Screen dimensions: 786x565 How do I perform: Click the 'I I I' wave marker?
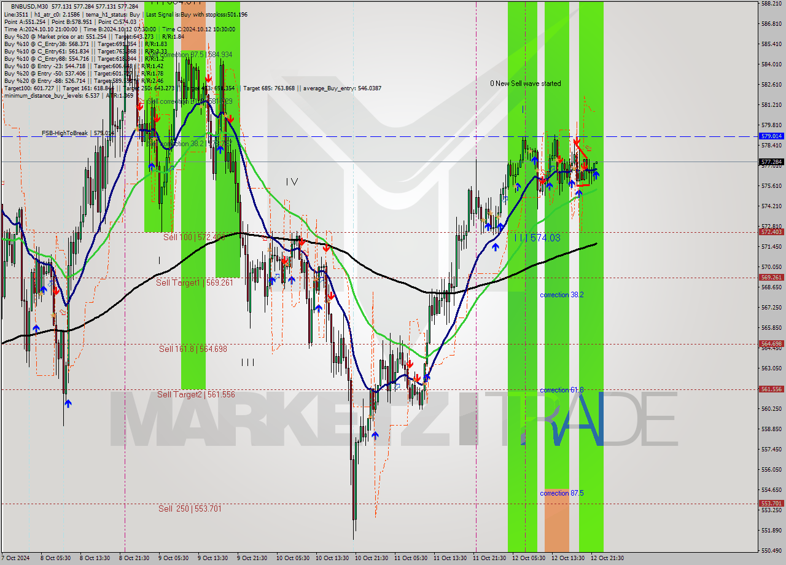click(247, 362)
